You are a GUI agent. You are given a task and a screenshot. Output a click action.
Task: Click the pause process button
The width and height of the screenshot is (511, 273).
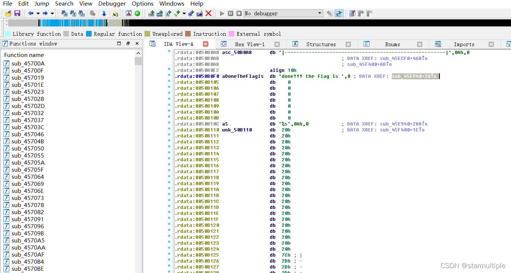(231, 13)
